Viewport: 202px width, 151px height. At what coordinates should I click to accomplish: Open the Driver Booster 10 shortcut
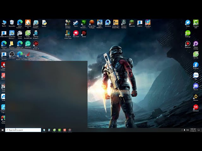point(36,45)
